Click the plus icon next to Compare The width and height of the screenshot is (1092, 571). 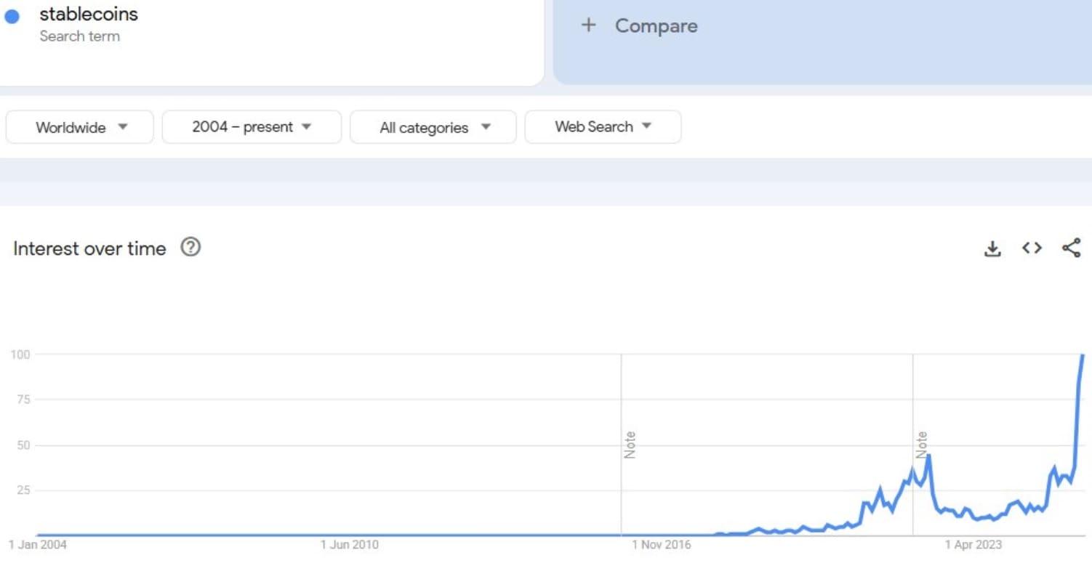tap(588, 25)
